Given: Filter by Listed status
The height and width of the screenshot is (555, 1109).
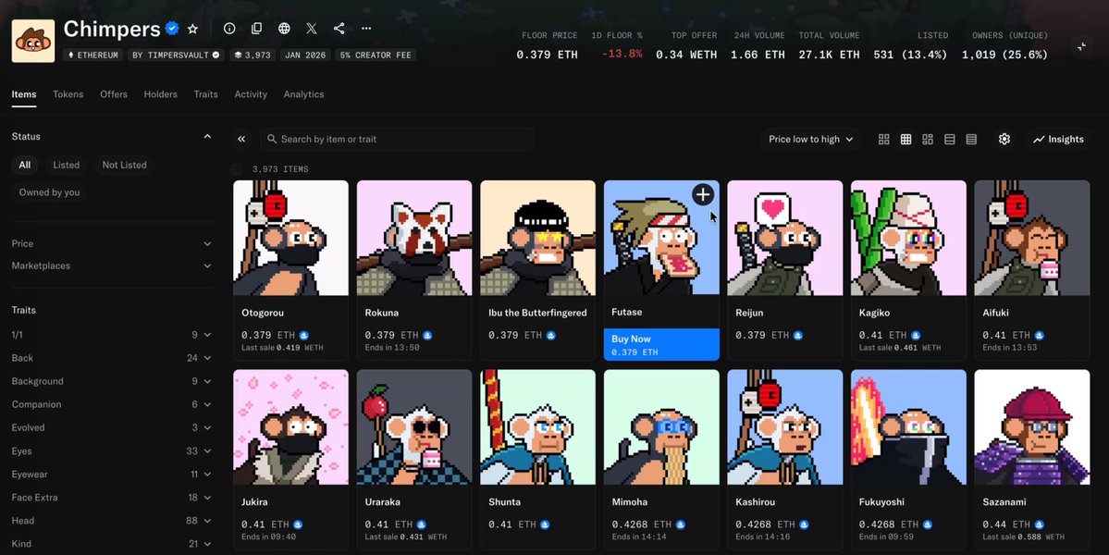Looking at the screenshot, I should click(x=67, y=165).
